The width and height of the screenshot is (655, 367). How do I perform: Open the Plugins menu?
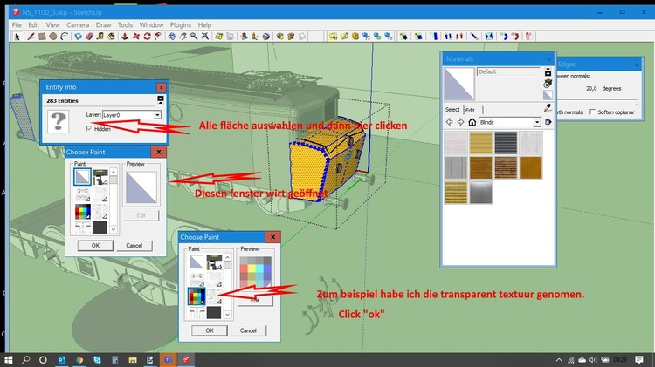tap(180, 25)
